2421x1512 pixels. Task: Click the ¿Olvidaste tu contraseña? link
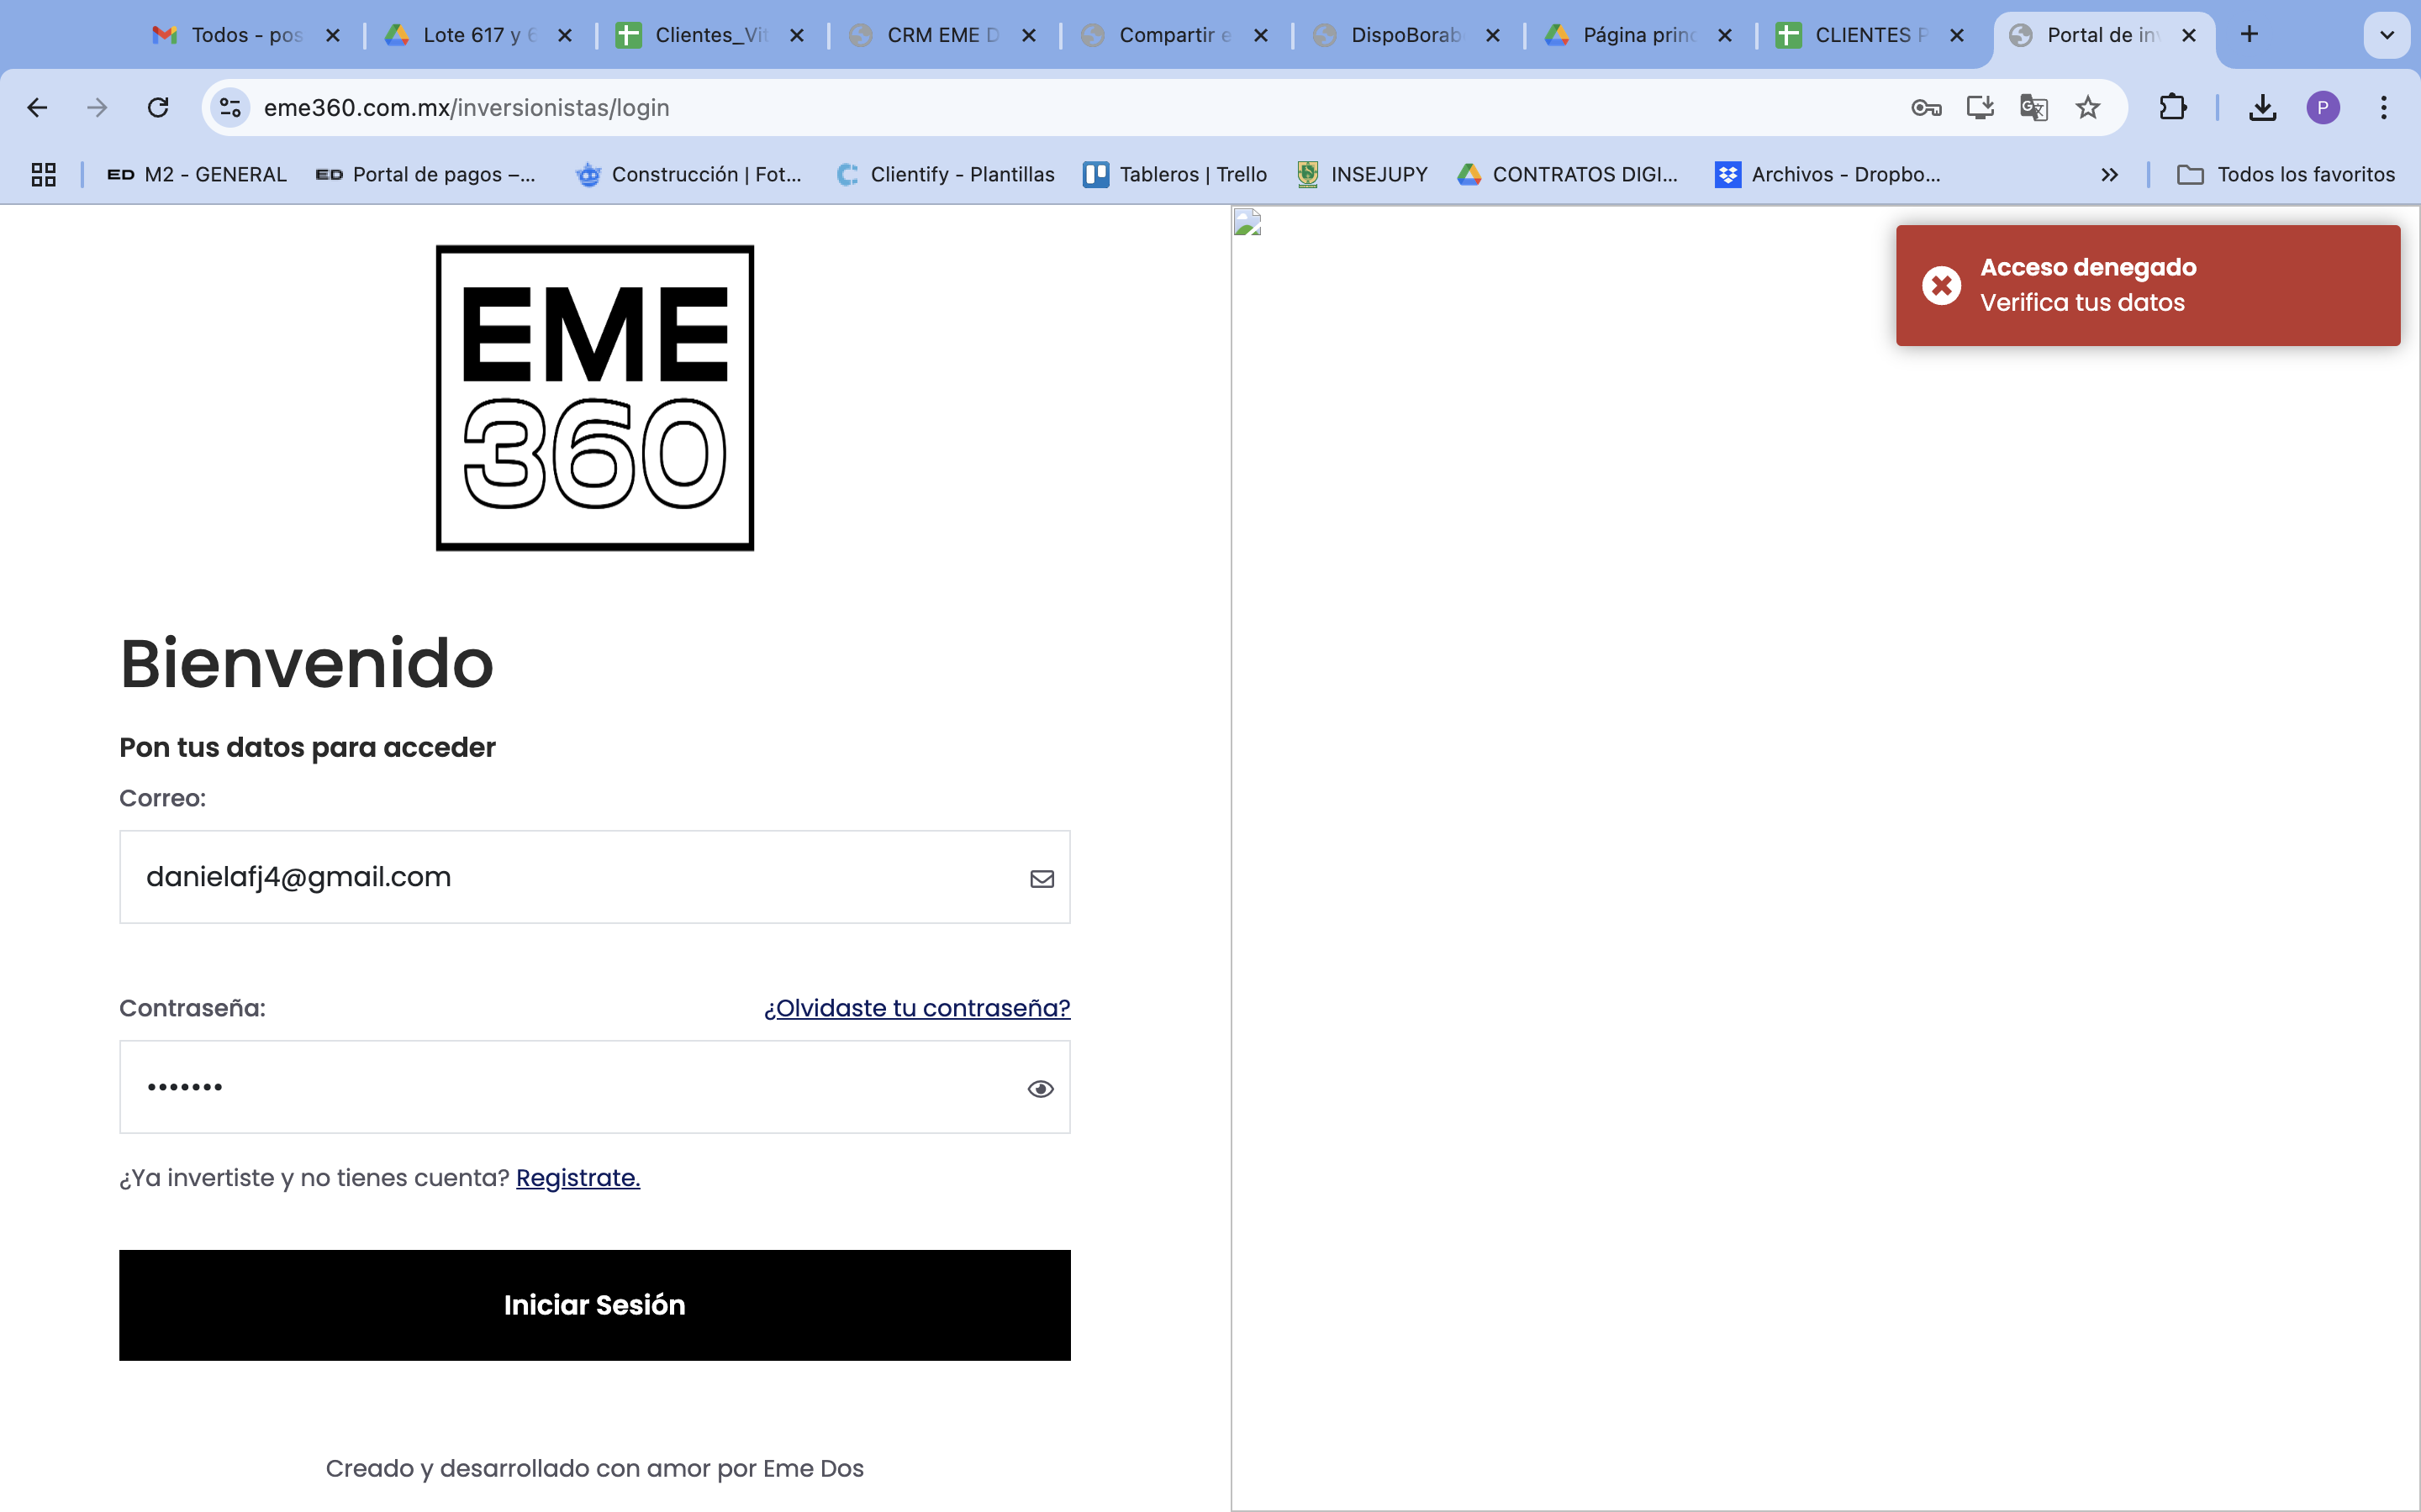[x=916, y=1008]
